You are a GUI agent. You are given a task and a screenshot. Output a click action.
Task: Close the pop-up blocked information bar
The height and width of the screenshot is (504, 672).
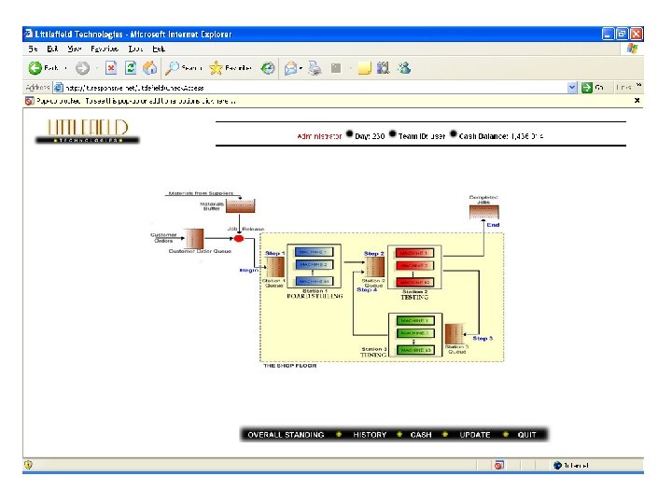637,100
